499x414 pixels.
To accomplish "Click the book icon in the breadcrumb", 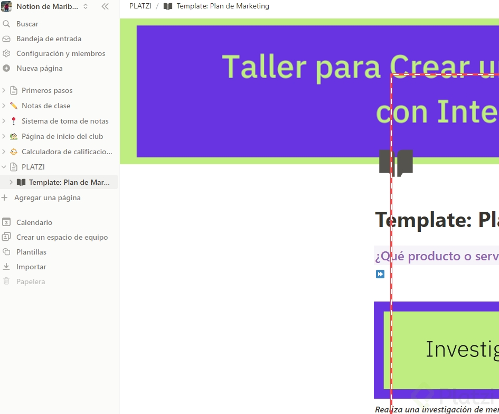I will click(168, 6).
